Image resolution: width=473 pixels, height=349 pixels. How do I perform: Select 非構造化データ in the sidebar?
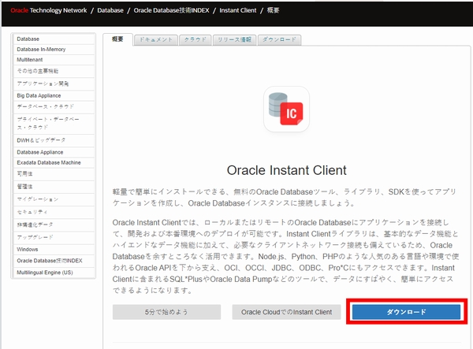[54, 225]
